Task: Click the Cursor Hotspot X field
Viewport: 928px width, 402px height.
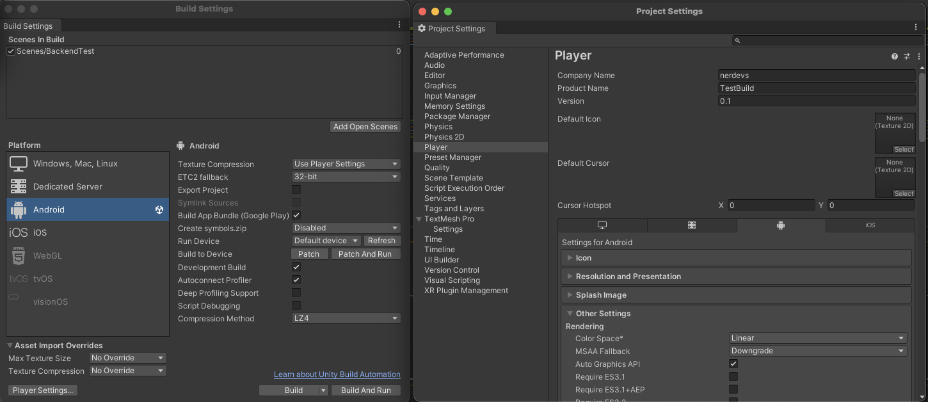Action: click(x=771, y=205)
